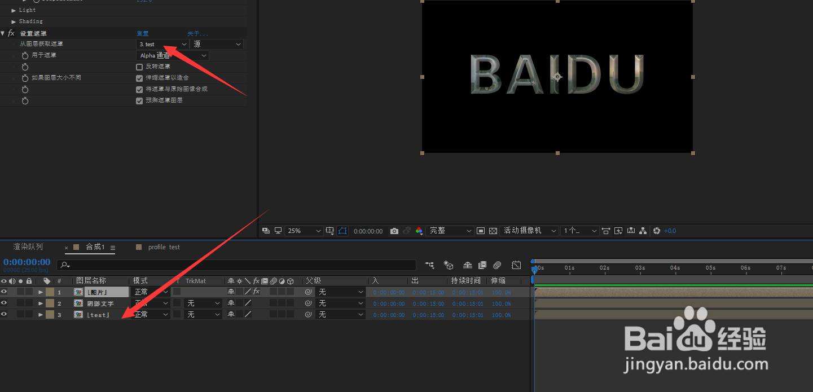
Task: Open the 合成1 panel menu icon
Action: pos(113,248)
